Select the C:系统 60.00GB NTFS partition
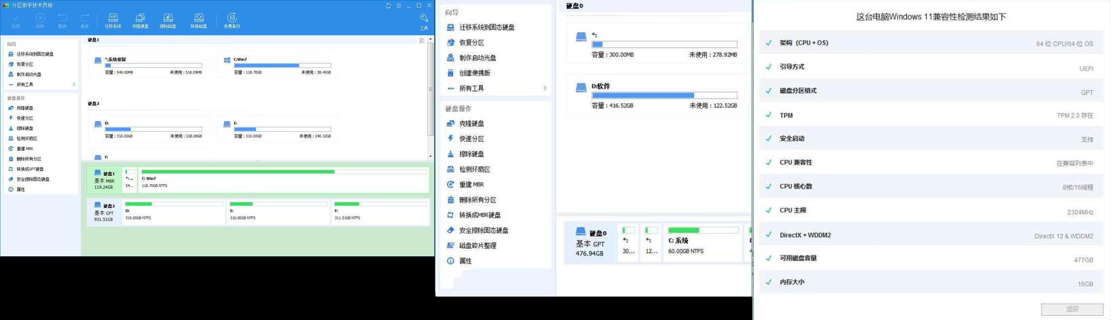The width and height of the screenshot is (1111, 320). [x=702, y=242]
